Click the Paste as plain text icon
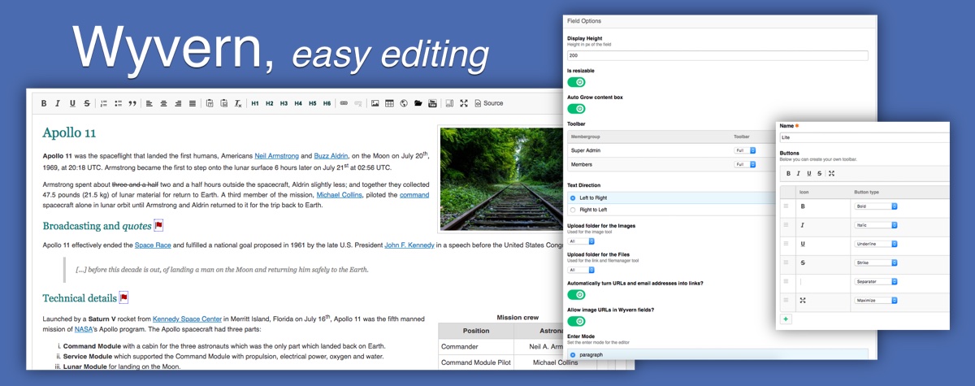Viewport: 975px width, 386px height. (x=210, y=103)
